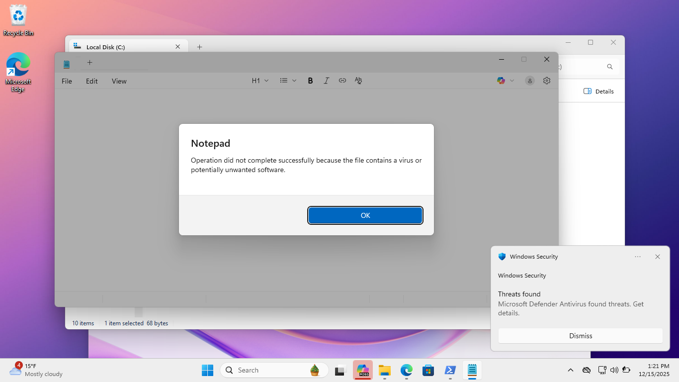The image size is (679, 382).
Task: Click the clear formatting icon in Notepad
Action: coord(358,81)
